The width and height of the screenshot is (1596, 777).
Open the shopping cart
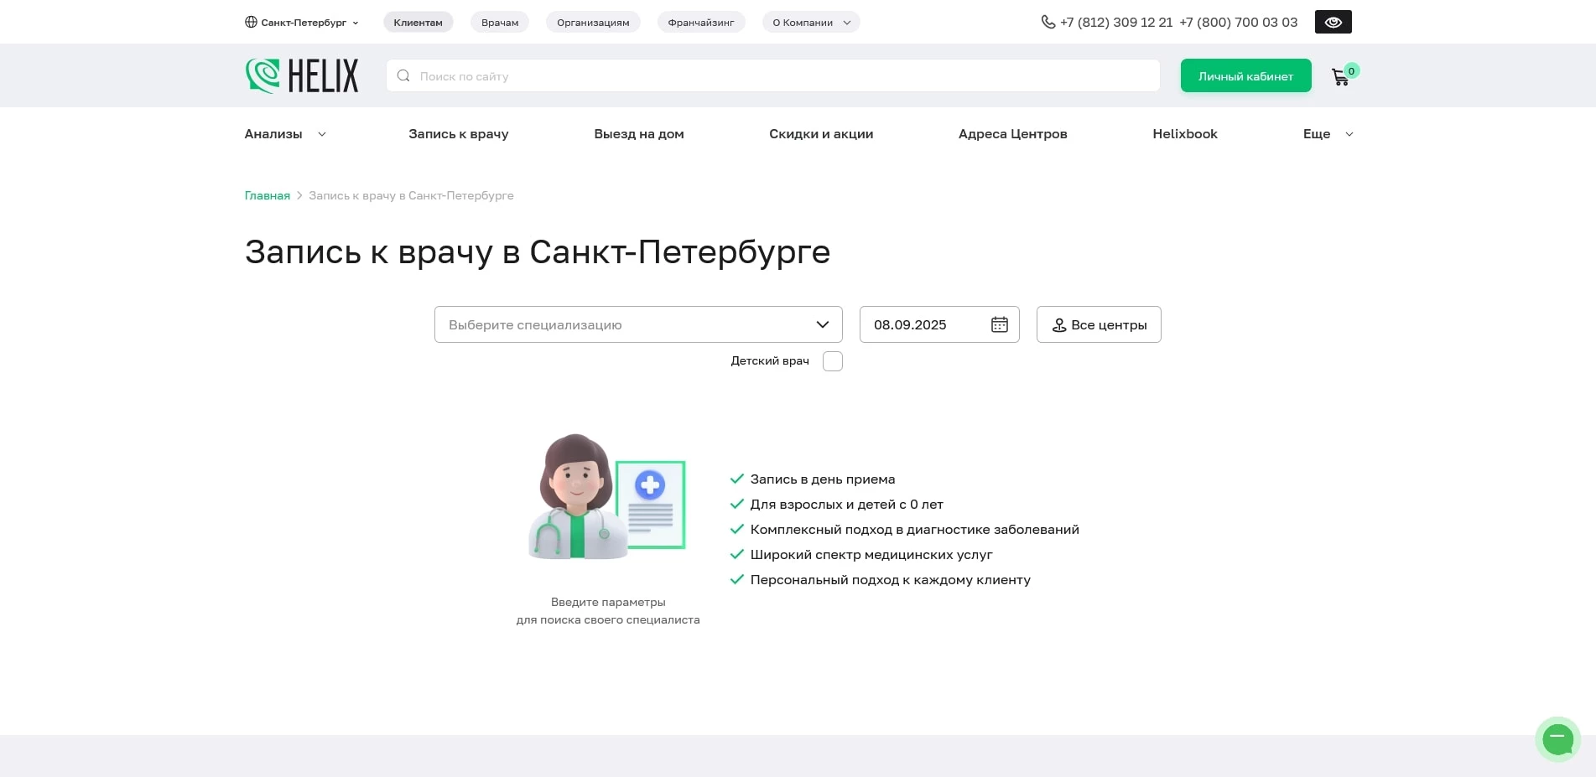(x=1340, y=76)
